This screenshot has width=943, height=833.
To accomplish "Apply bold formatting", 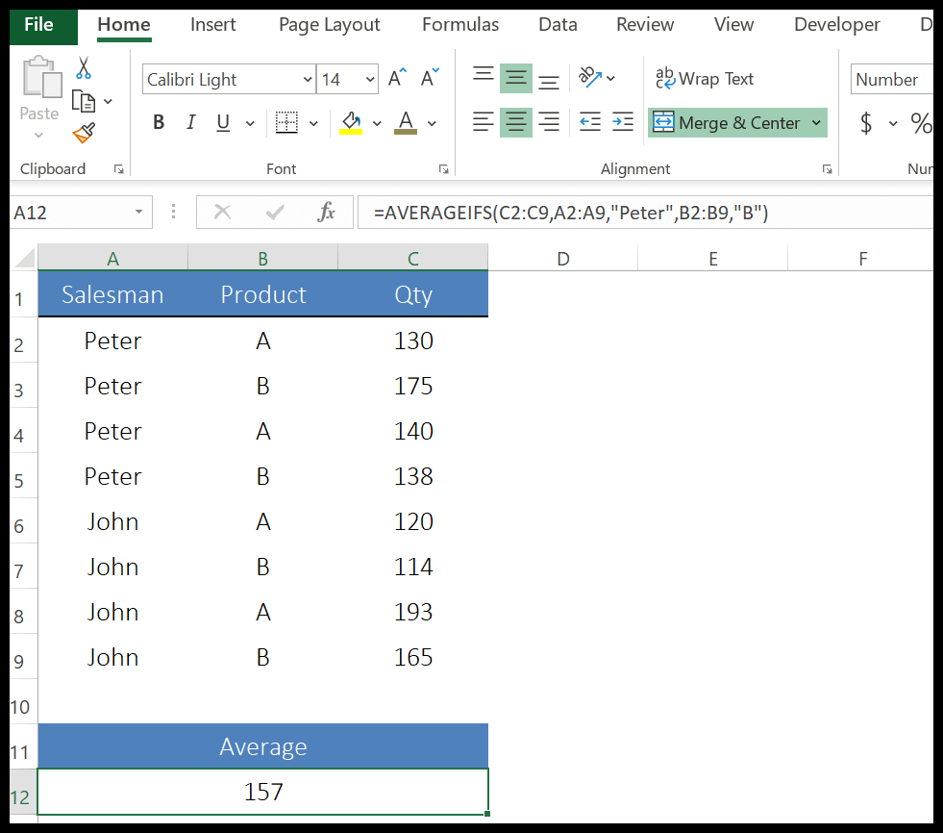I will pos(158,122).
